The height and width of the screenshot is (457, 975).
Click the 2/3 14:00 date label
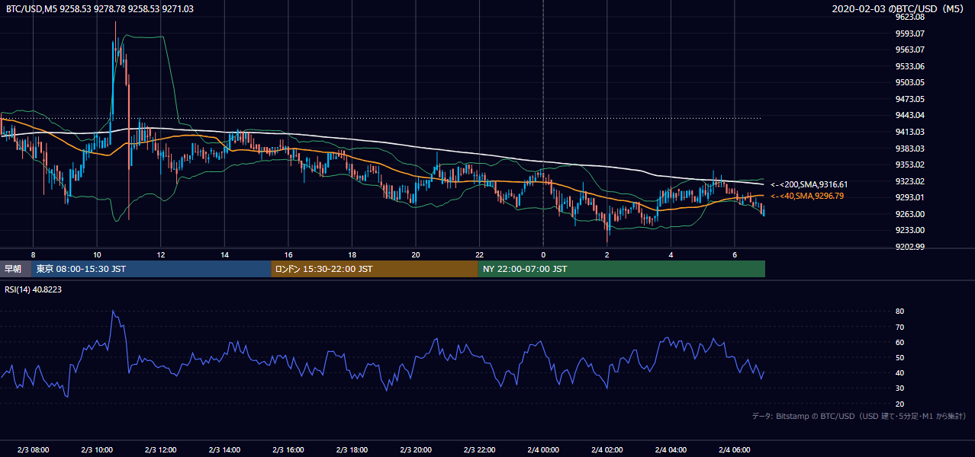(x=224, y=450)
